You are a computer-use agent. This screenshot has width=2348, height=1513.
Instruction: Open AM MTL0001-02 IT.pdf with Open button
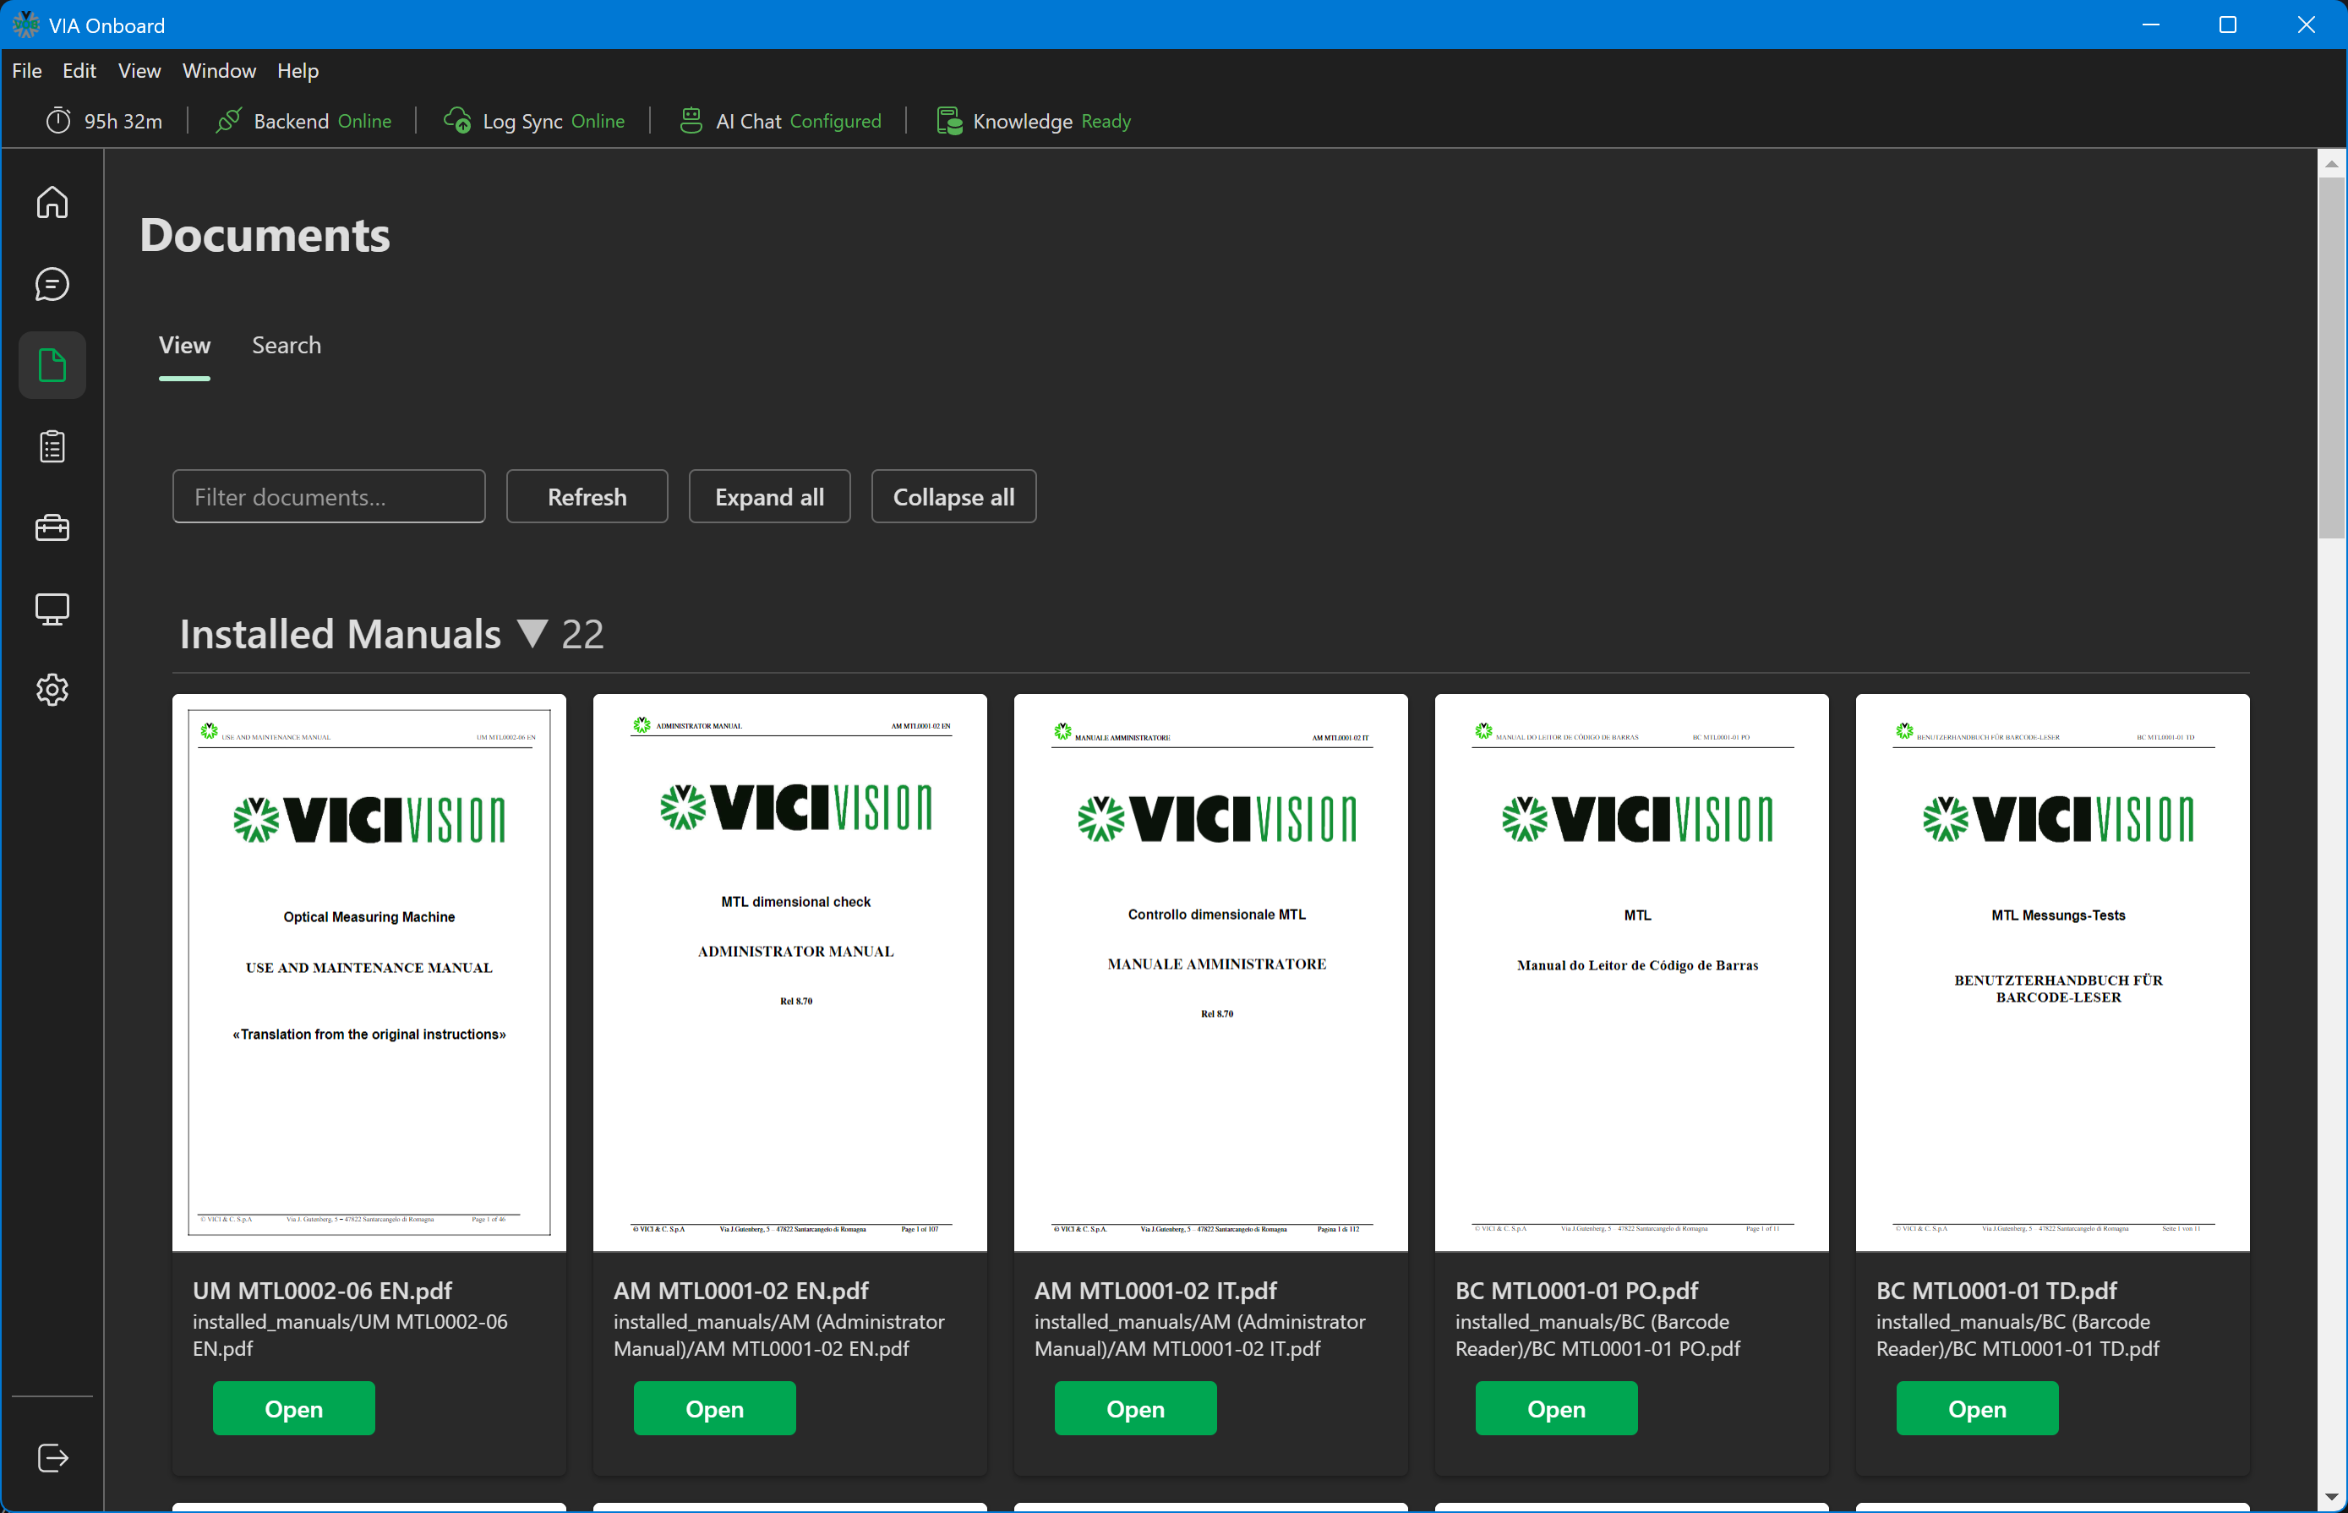1136,1408
